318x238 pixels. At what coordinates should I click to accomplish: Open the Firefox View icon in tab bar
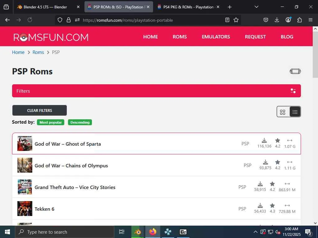[x=6, y=7]
